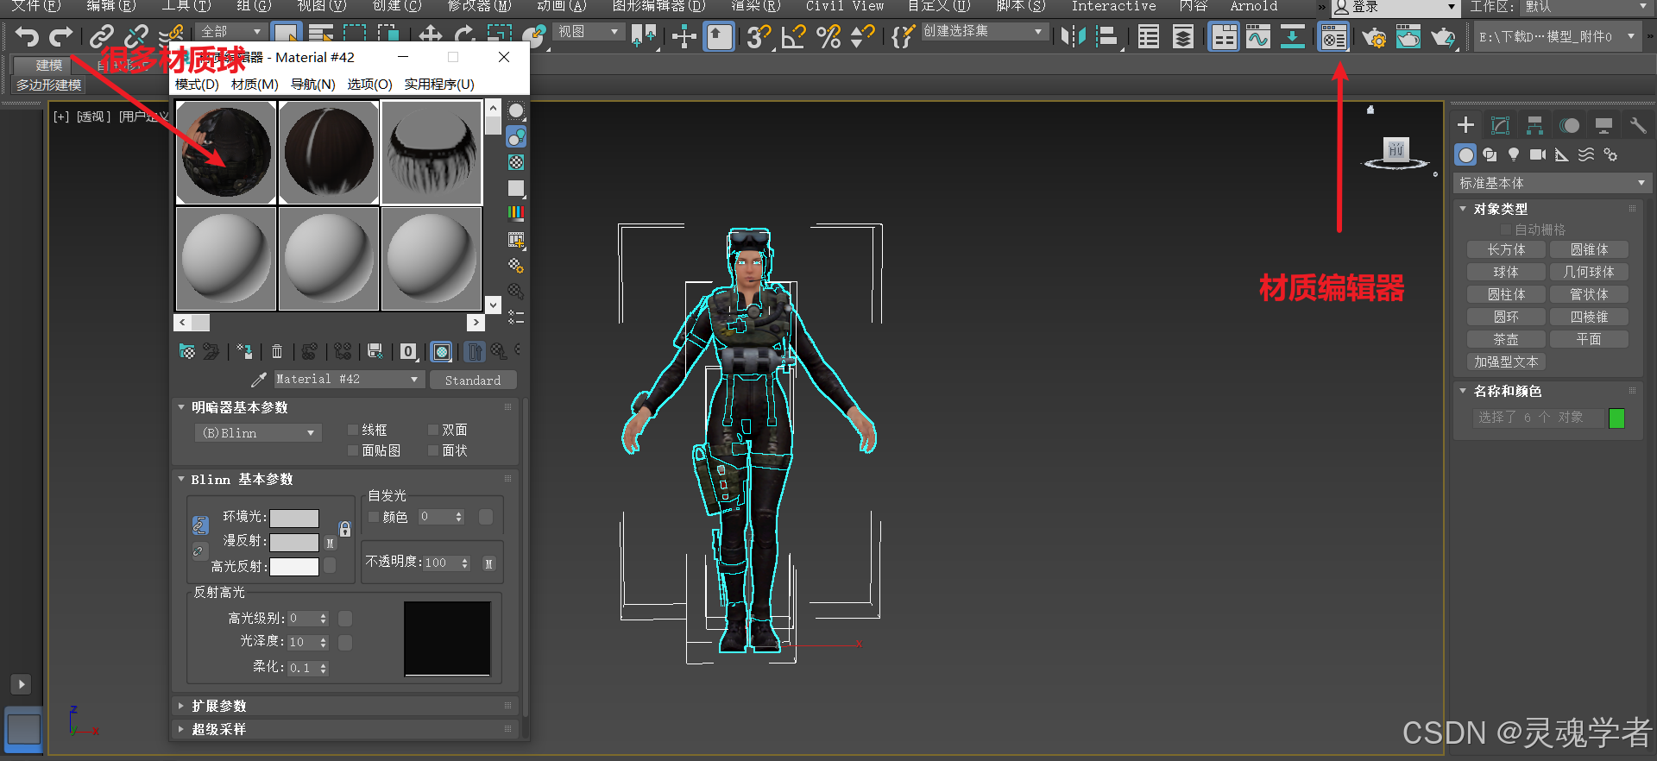Image resolution: width=1657 pixels, height=761 pixels.
Task: Open the 标准基本体 dropdown
Action: point(1551,183)
